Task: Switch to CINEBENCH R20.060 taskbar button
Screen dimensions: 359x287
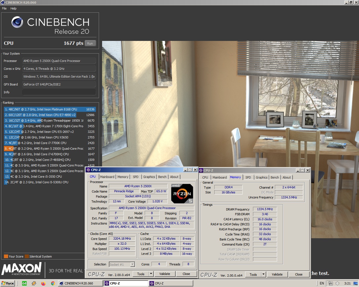Action: point(80,283)
